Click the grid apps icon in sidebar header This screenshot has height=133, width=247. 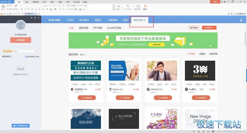coord(39,18)
